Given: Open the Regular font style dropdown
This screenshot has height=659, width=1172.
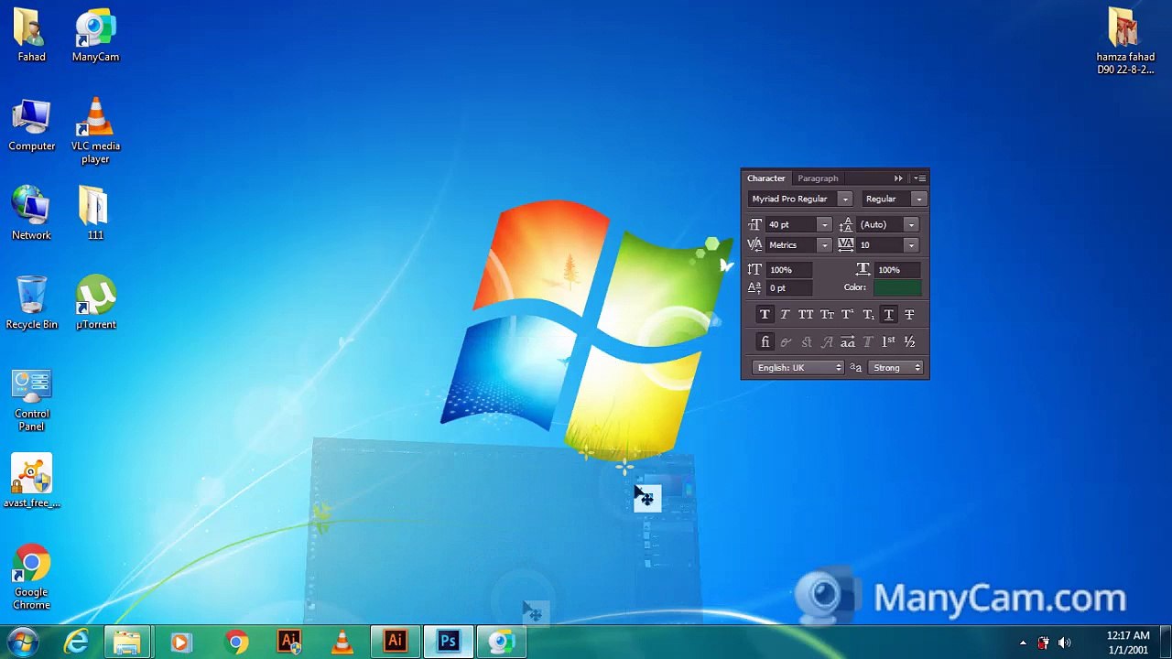Looking at the screenshot, I should coord(918,200).
